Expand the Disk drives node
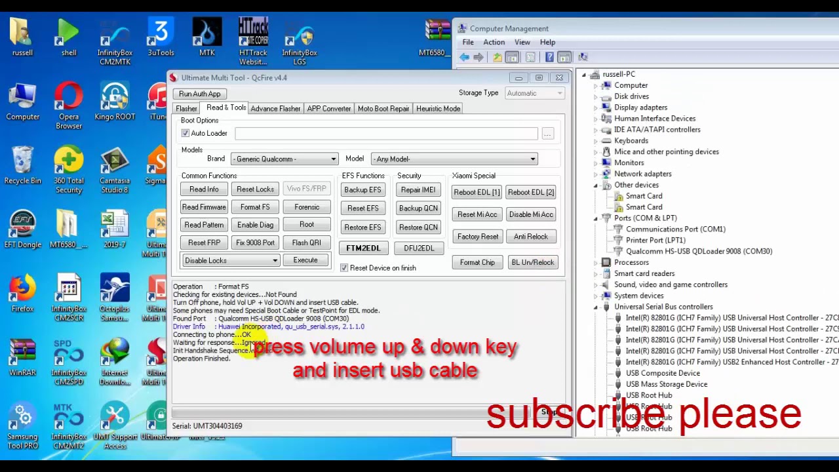The height and width of the screenshot is (472, 839). tap(596, 96)
